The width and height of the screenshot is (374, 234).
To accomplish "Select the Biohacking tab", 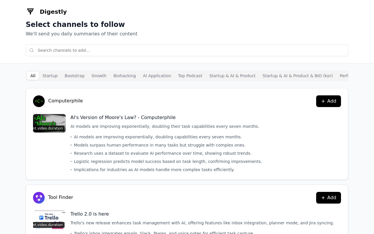I will click(x=124, y=76).
